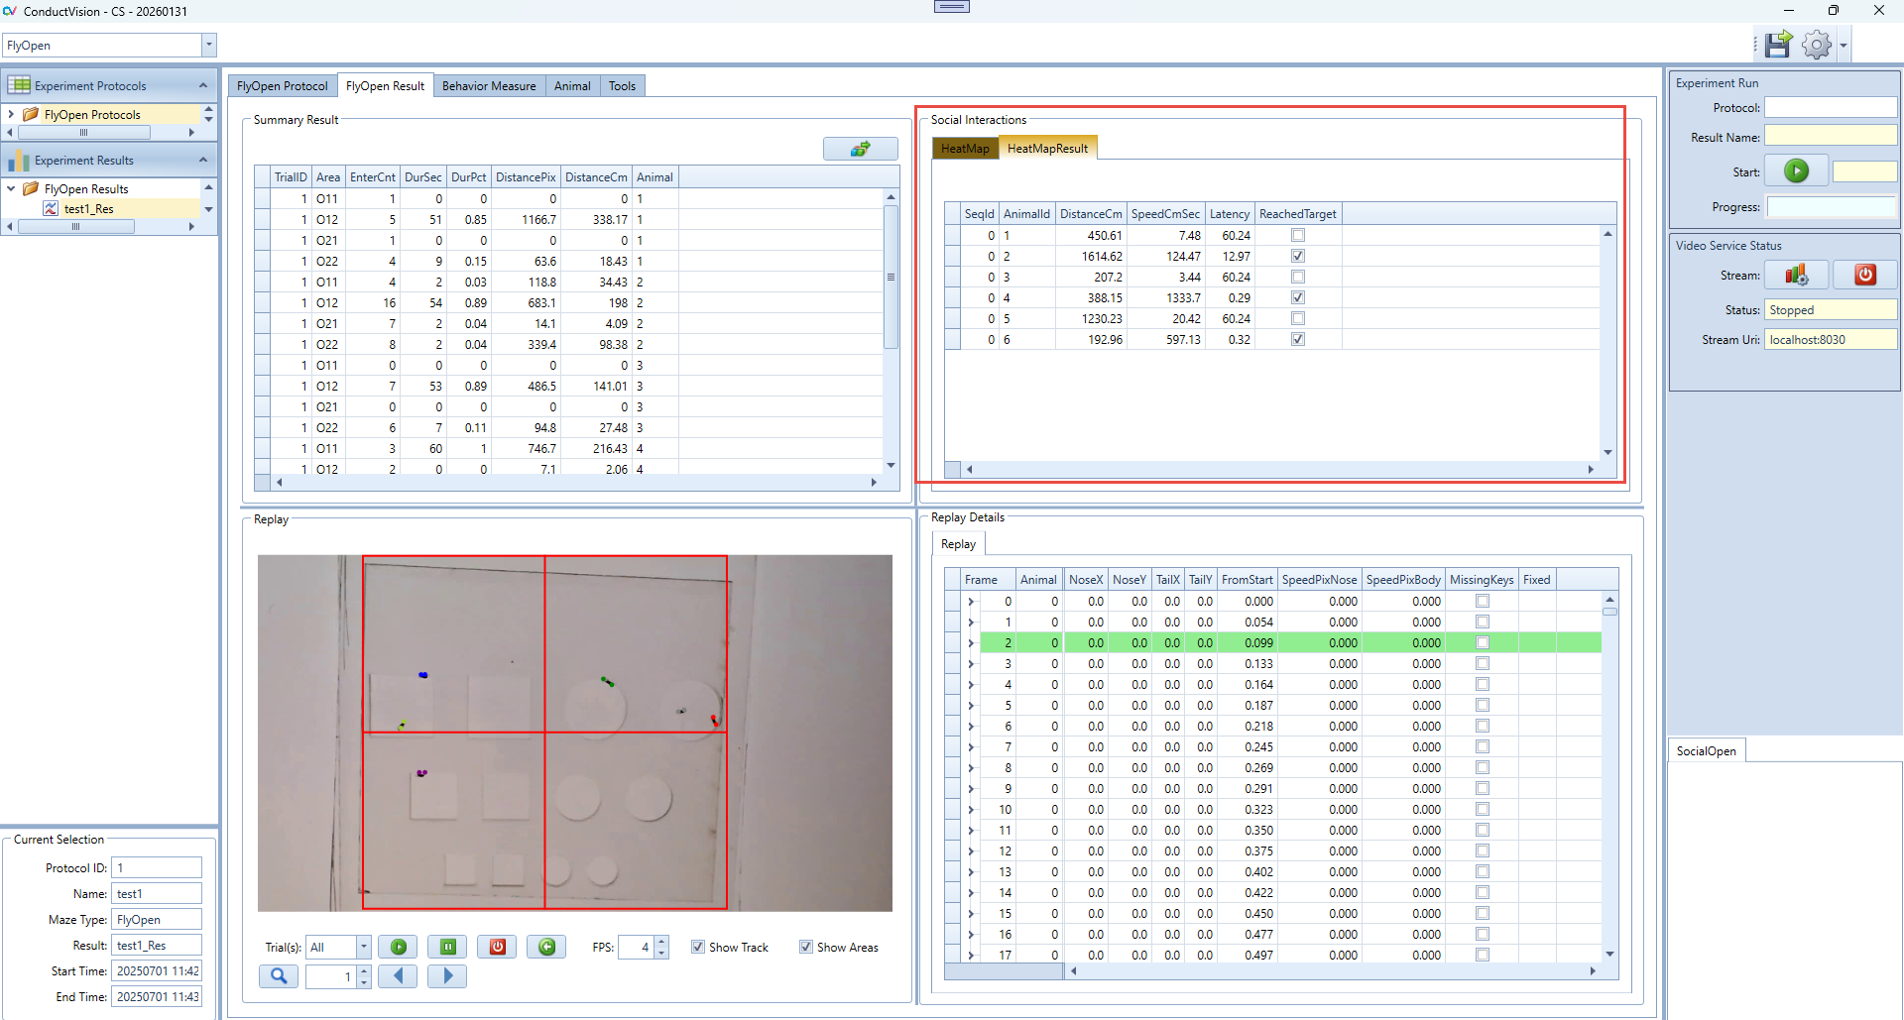The height and width of the screenshot is (1020, 1904).
Task: Increase the FPS stepper value
Action: (662, 942)
